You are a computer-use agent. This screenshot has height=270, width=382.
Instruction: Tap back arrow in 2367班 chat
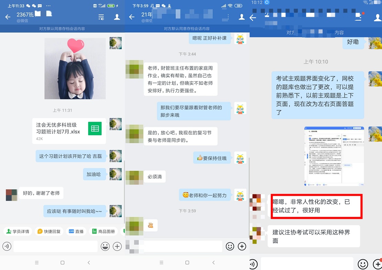pyautogui.click(x=8, y=17)
